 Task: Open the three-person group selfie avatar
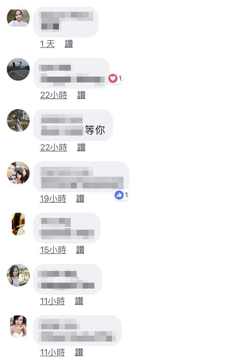click(18, 173)
